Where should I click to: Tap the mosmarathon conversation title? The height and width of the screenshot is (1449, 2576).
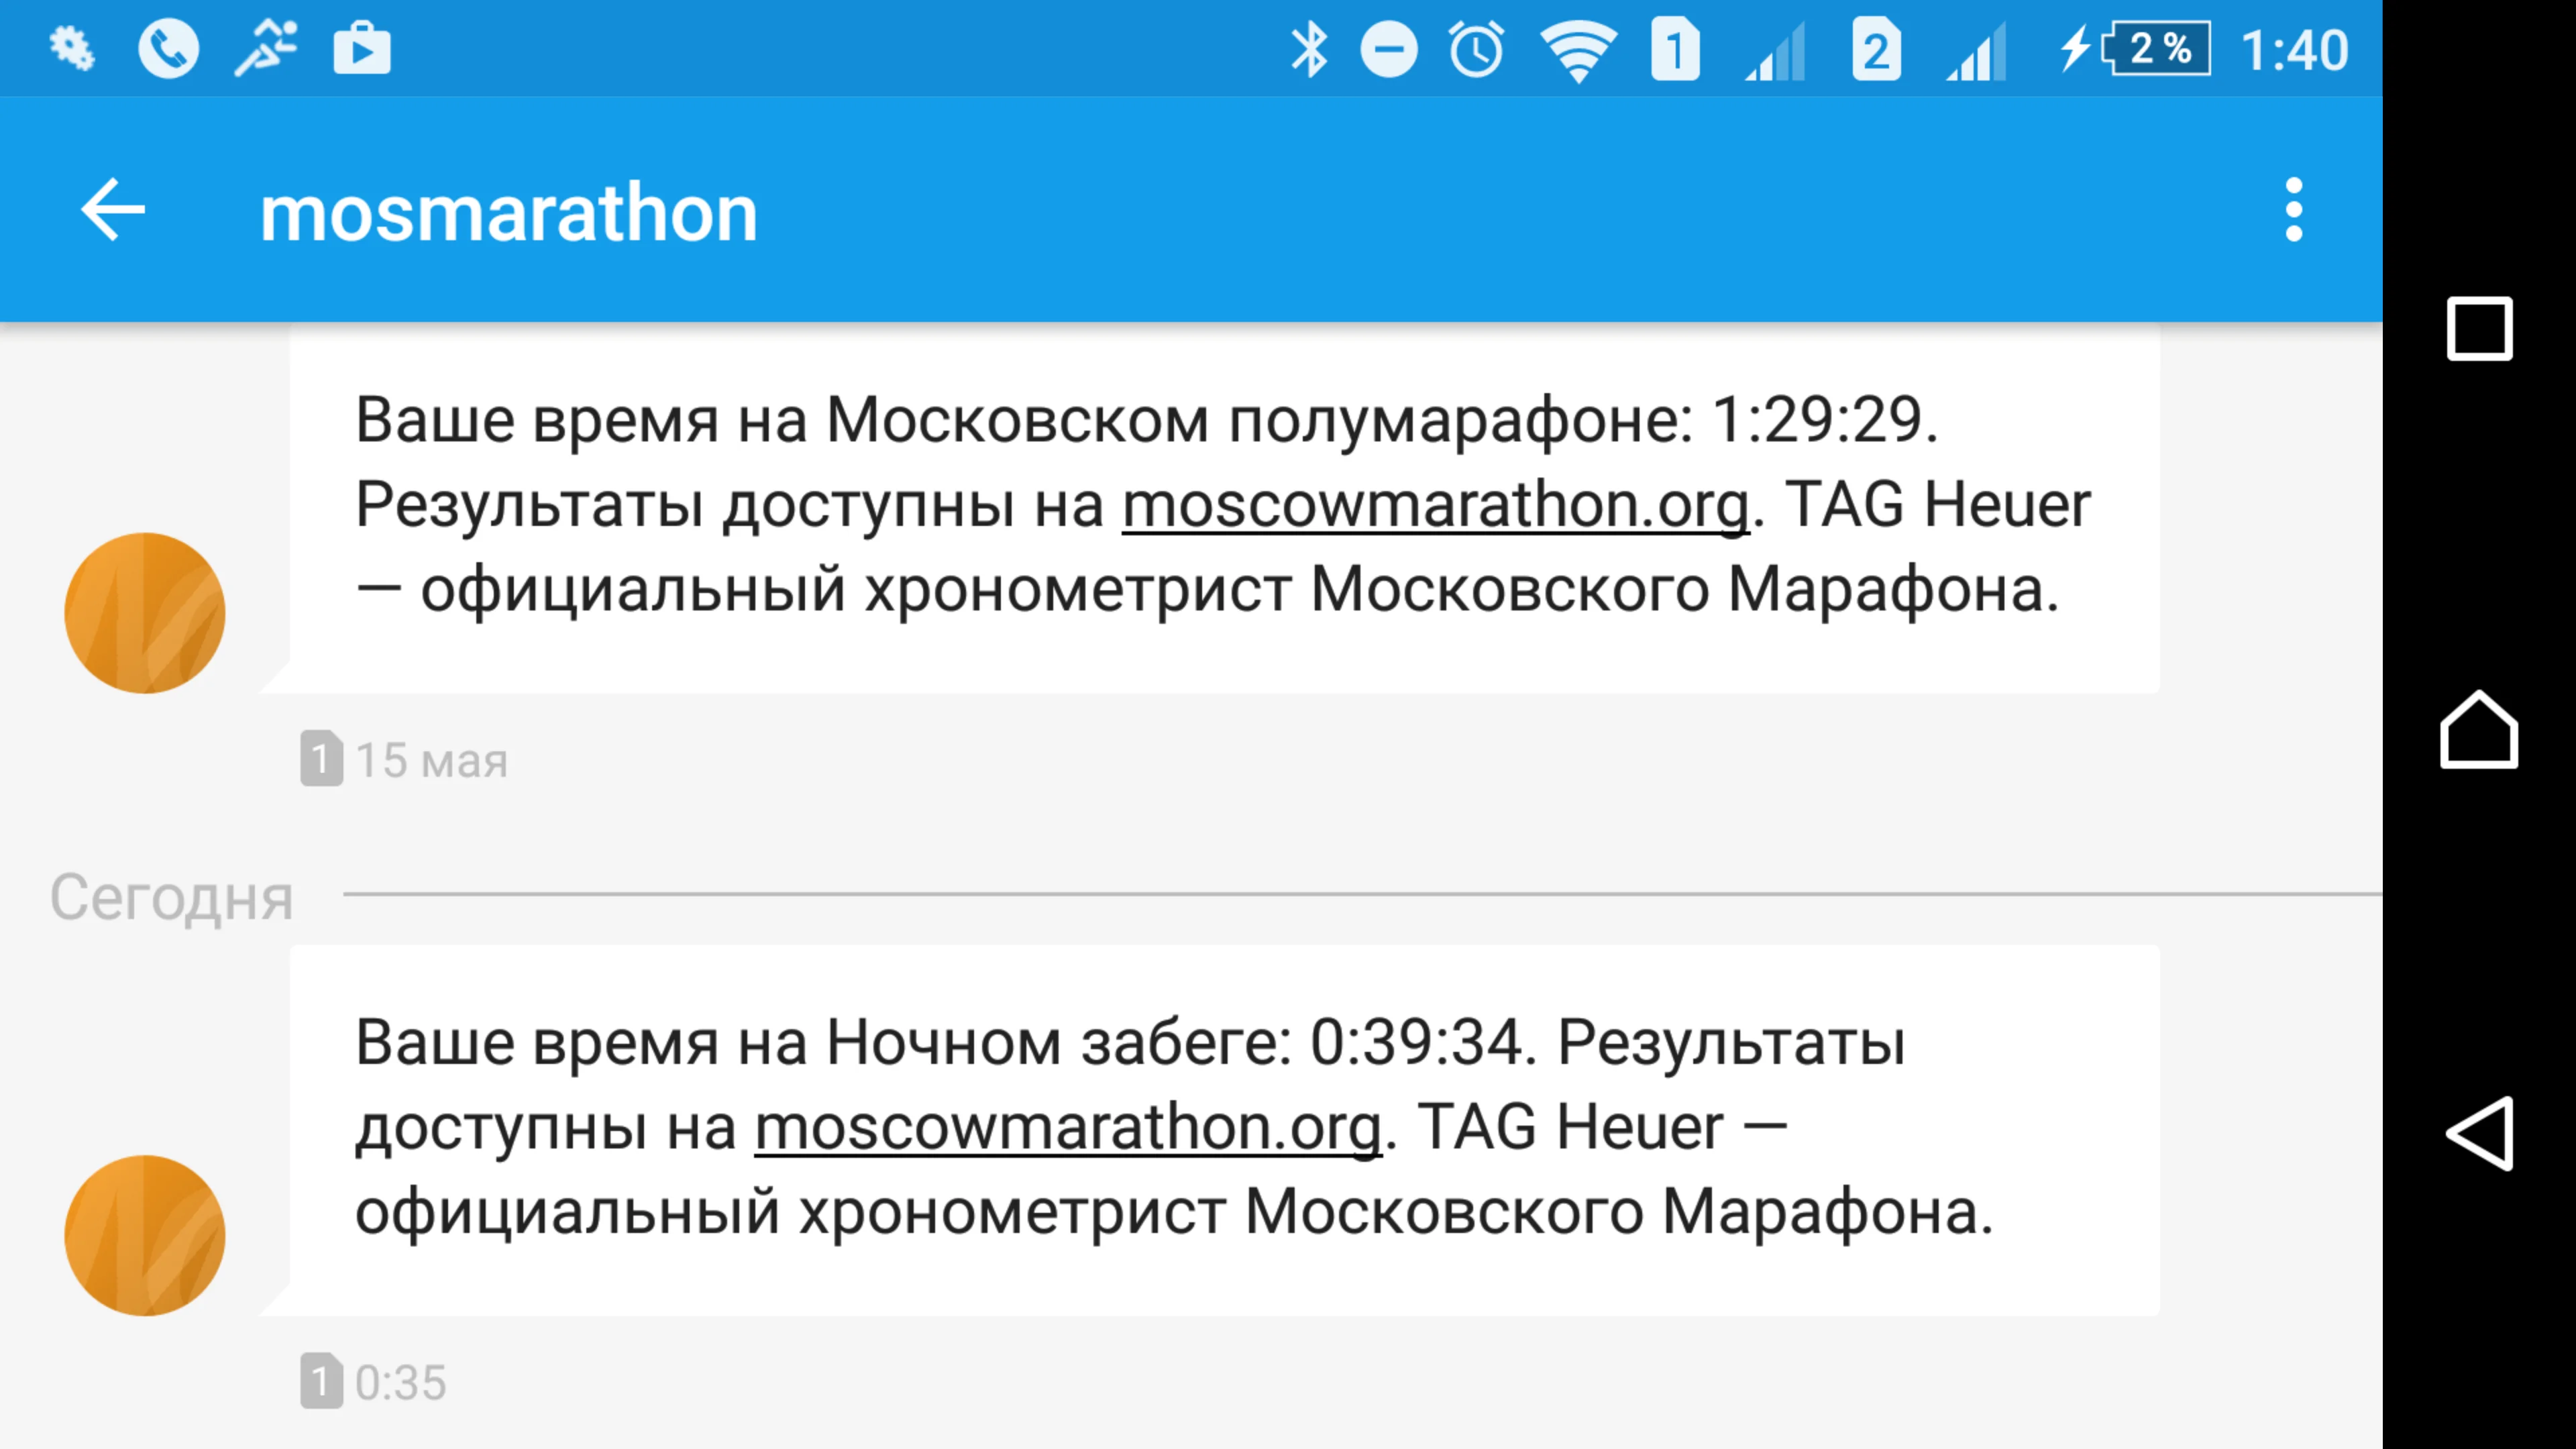(x=508, y=213)
